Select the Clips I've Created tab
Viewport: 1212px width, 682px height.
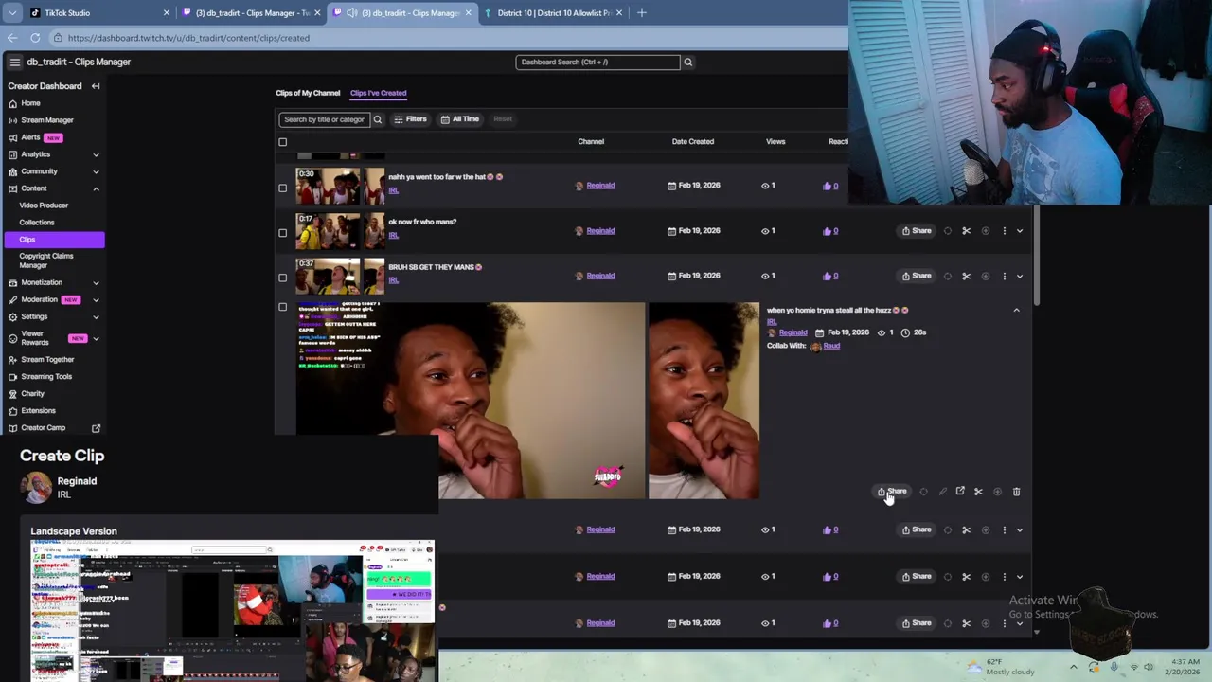[x=378, y=93]
